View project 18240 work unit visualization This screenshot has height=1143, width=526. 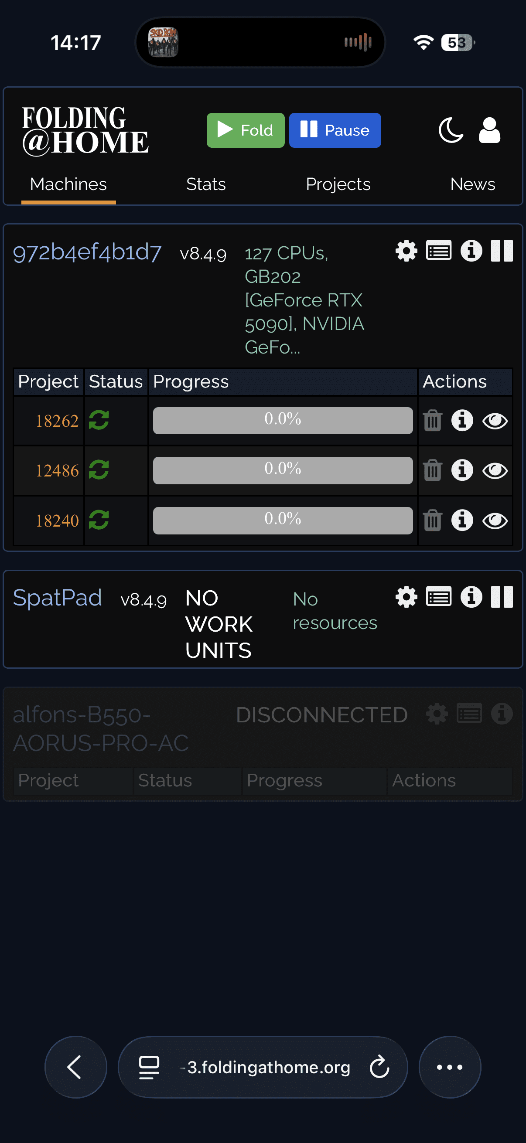[495, 520]
